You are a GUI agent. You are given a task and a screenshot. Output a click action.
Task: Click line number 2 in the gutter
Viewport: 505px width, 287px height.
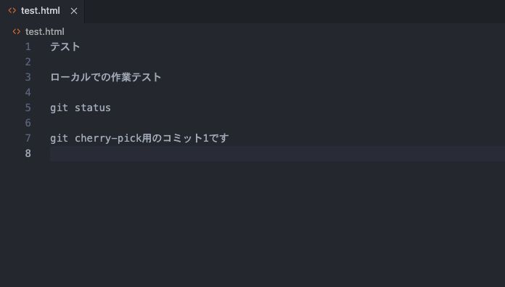pyautogui.click(x=28, y=62)
